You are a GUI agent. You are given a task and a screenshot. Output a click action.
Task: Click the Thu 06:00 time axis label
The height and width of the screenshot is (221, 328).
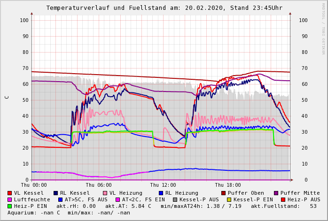click(x=98, y=185)
